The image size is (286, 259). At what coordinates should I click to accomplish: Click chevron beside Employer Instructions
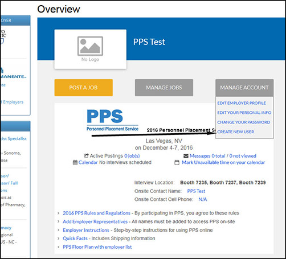(59, 230)
